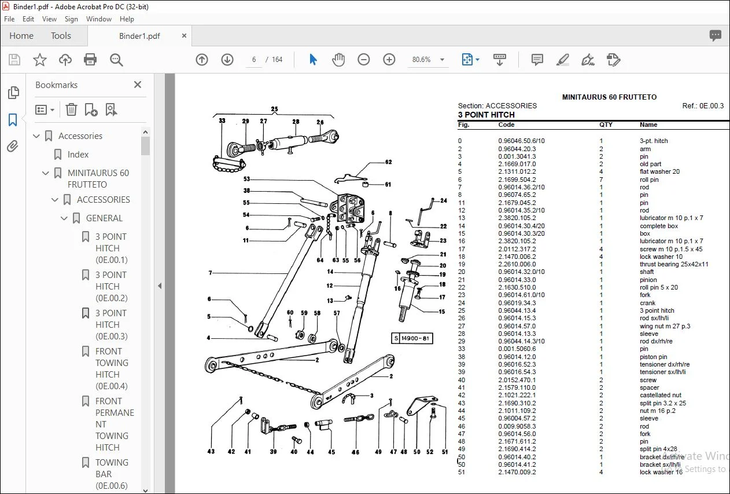Open the View menu
Image resolution: width=730 pixels, height=494 pixels.
(49, 19)
